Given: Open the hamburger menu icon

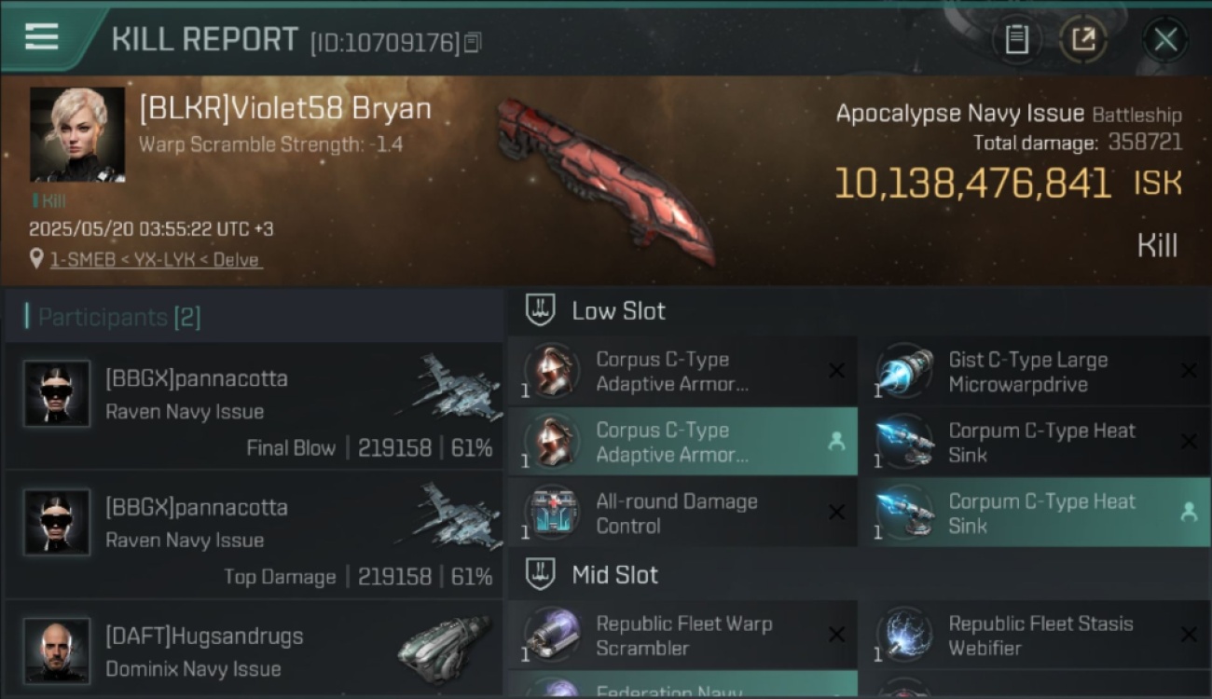Looking at the screenshot, I should click(x=41, y=37).
